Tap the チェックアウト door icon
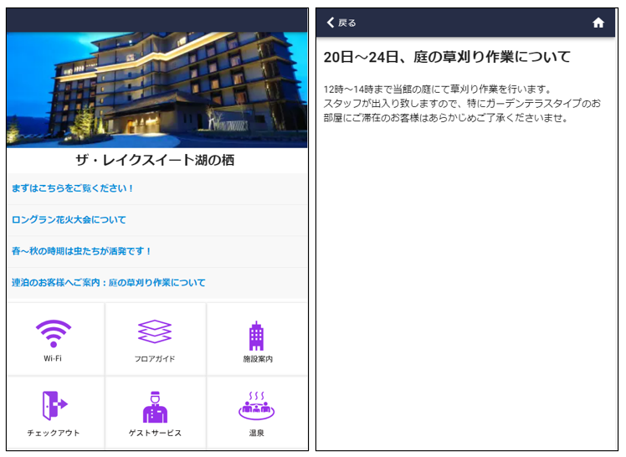The width and height of the screenshot is (626, 457). [54, 405]
